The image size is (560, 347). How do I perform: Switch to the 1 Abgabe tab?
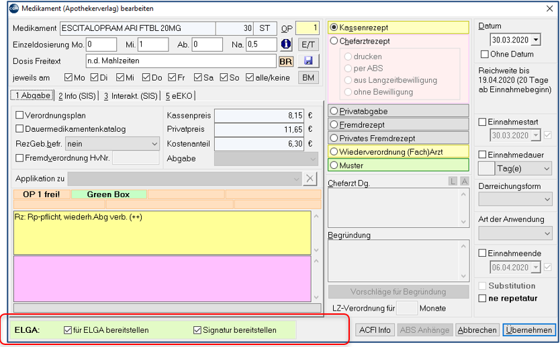point(32,95)
